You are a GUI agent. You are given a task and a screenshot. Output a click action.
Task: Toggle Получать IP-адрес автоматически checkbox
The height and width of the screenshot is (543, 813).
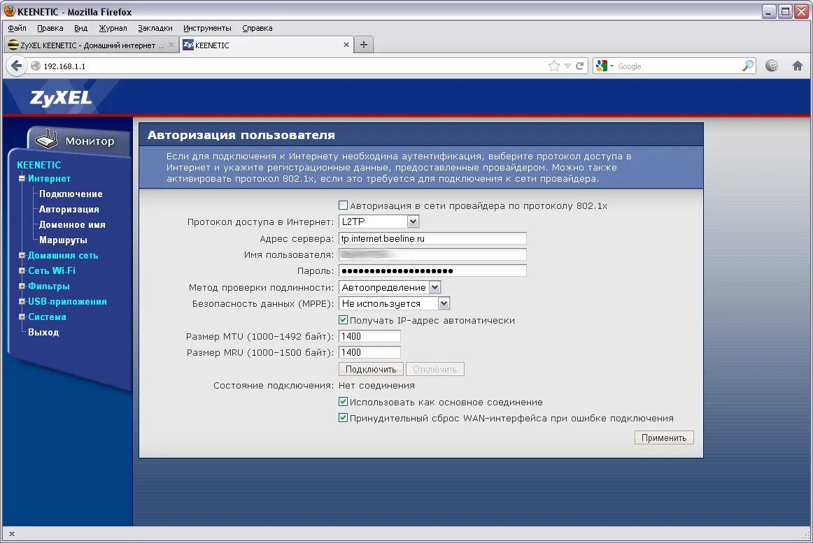(343, 319)
